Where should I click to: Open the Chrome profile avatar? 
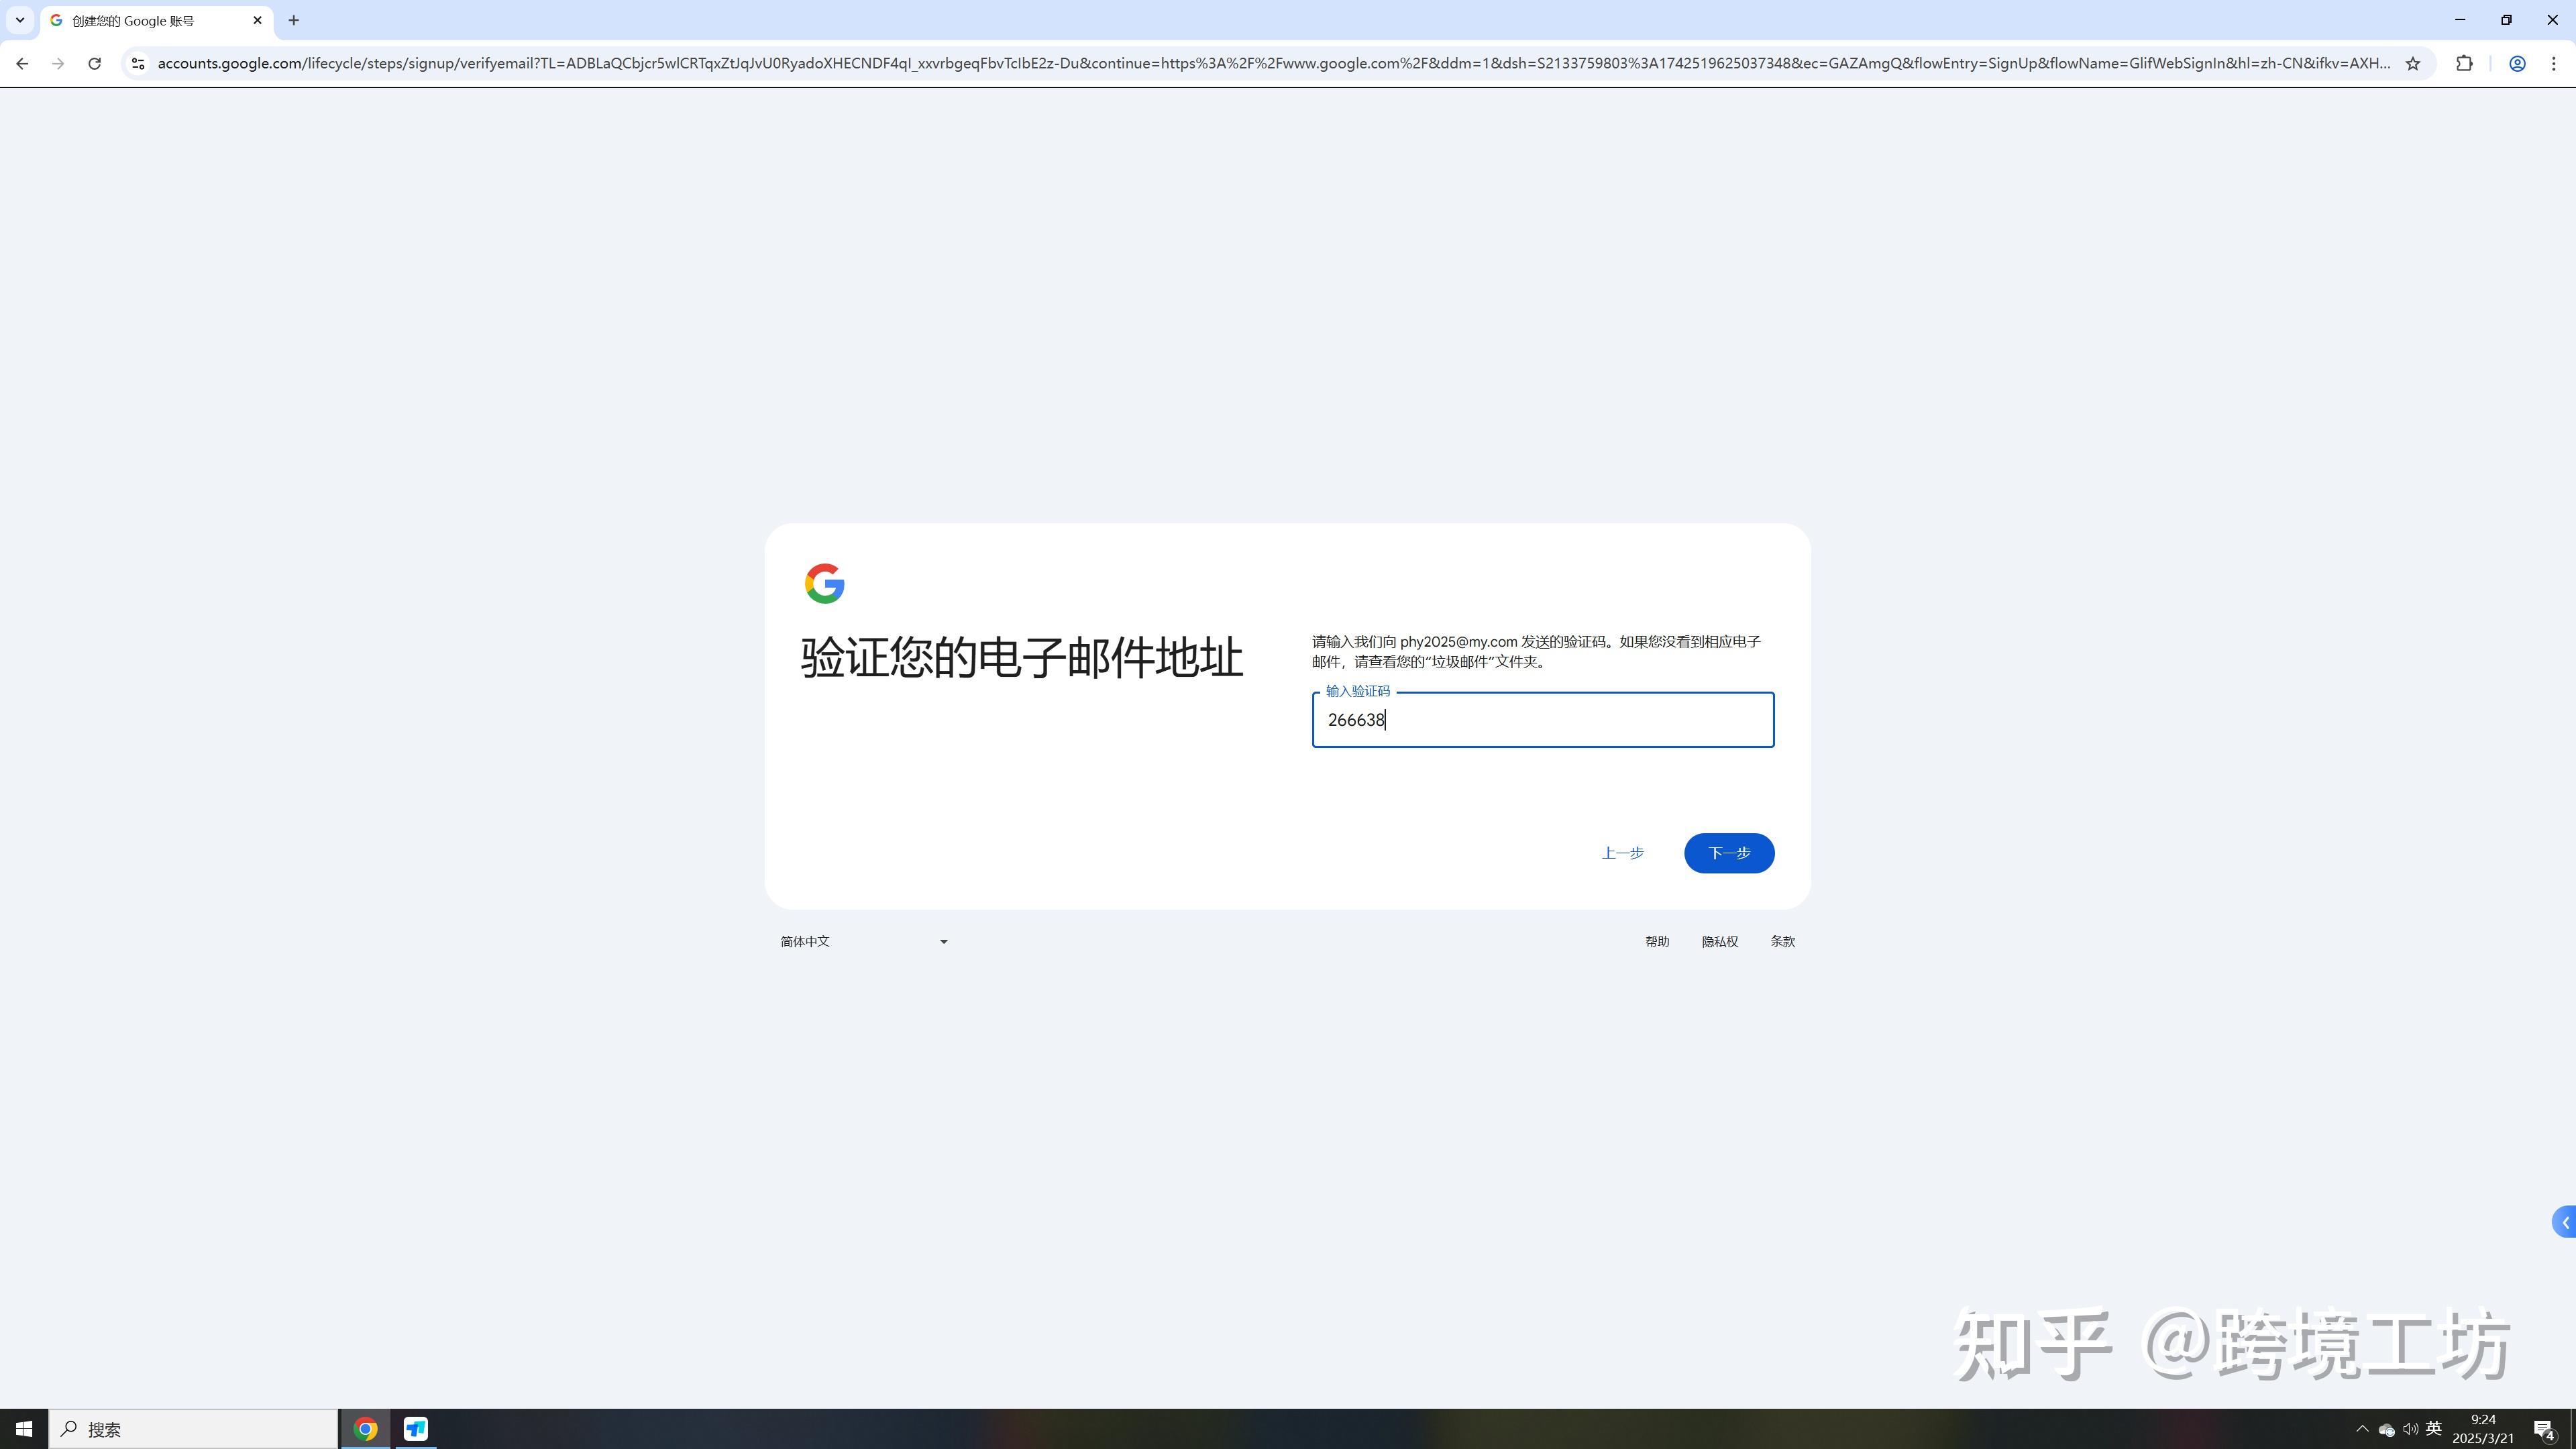(2517, 63)
